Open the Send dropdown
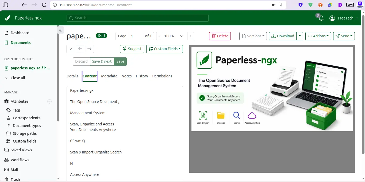 click(344, 36)
